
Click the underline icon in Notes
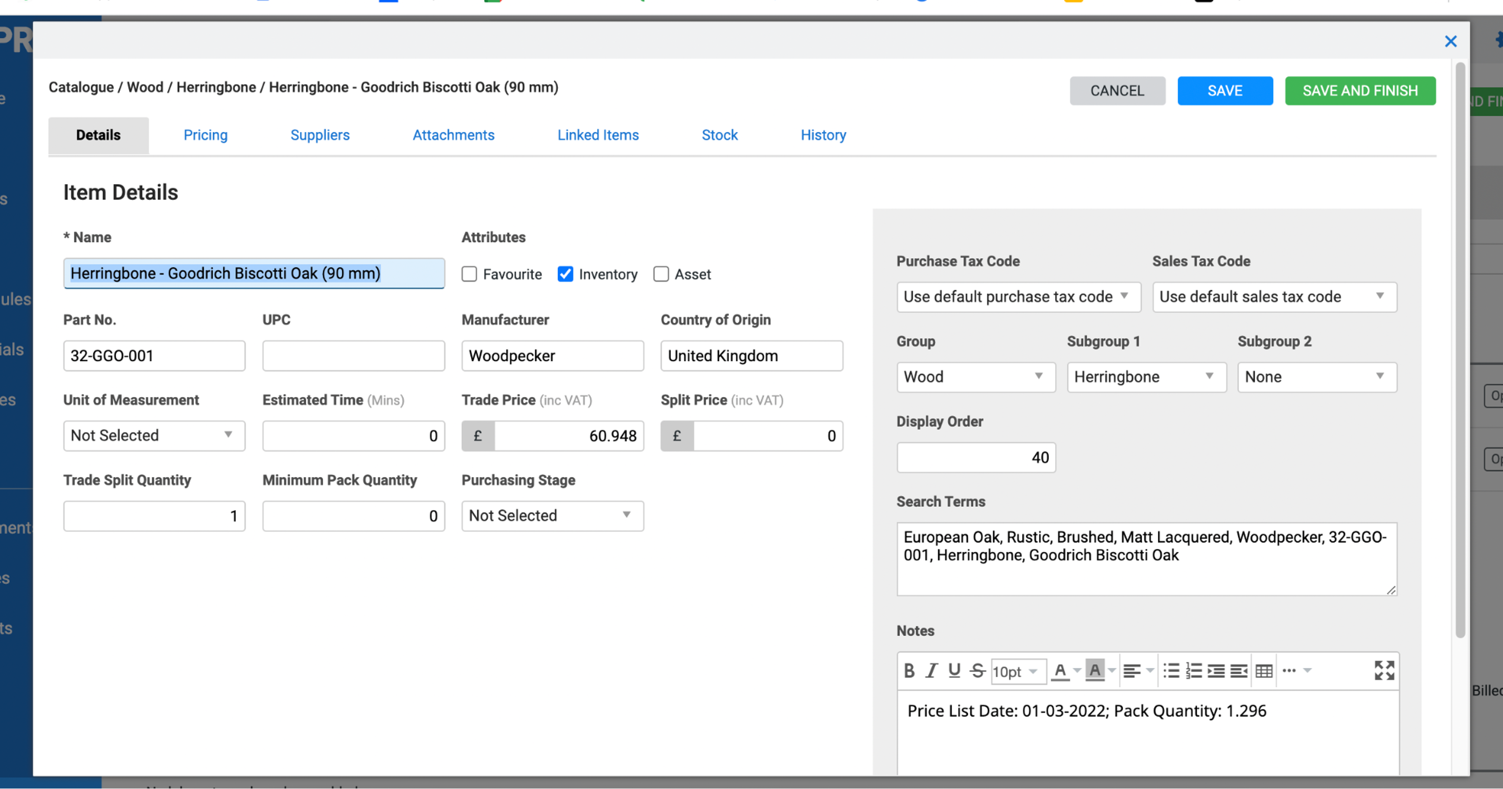[x=955, y=671]
